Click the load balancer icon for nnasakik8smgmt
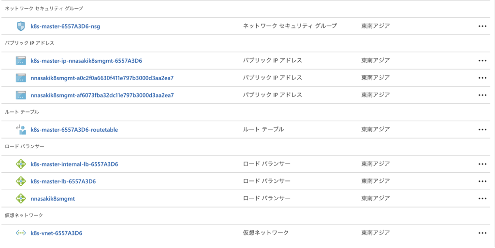The width and height of the screenshot is (495, 248). coord(21,198)
